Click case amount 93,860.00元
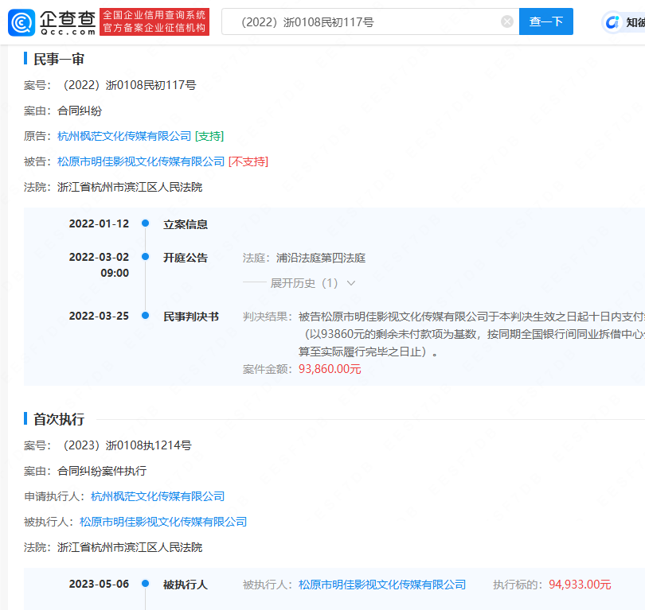 point(330,369)
